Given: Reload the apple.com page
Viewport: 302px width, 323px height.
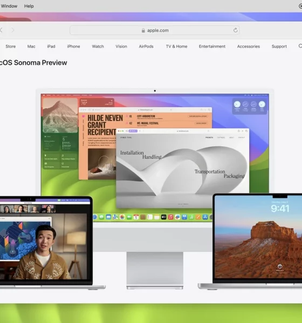Looking at the screenshot, I should (x=235, y=30).
